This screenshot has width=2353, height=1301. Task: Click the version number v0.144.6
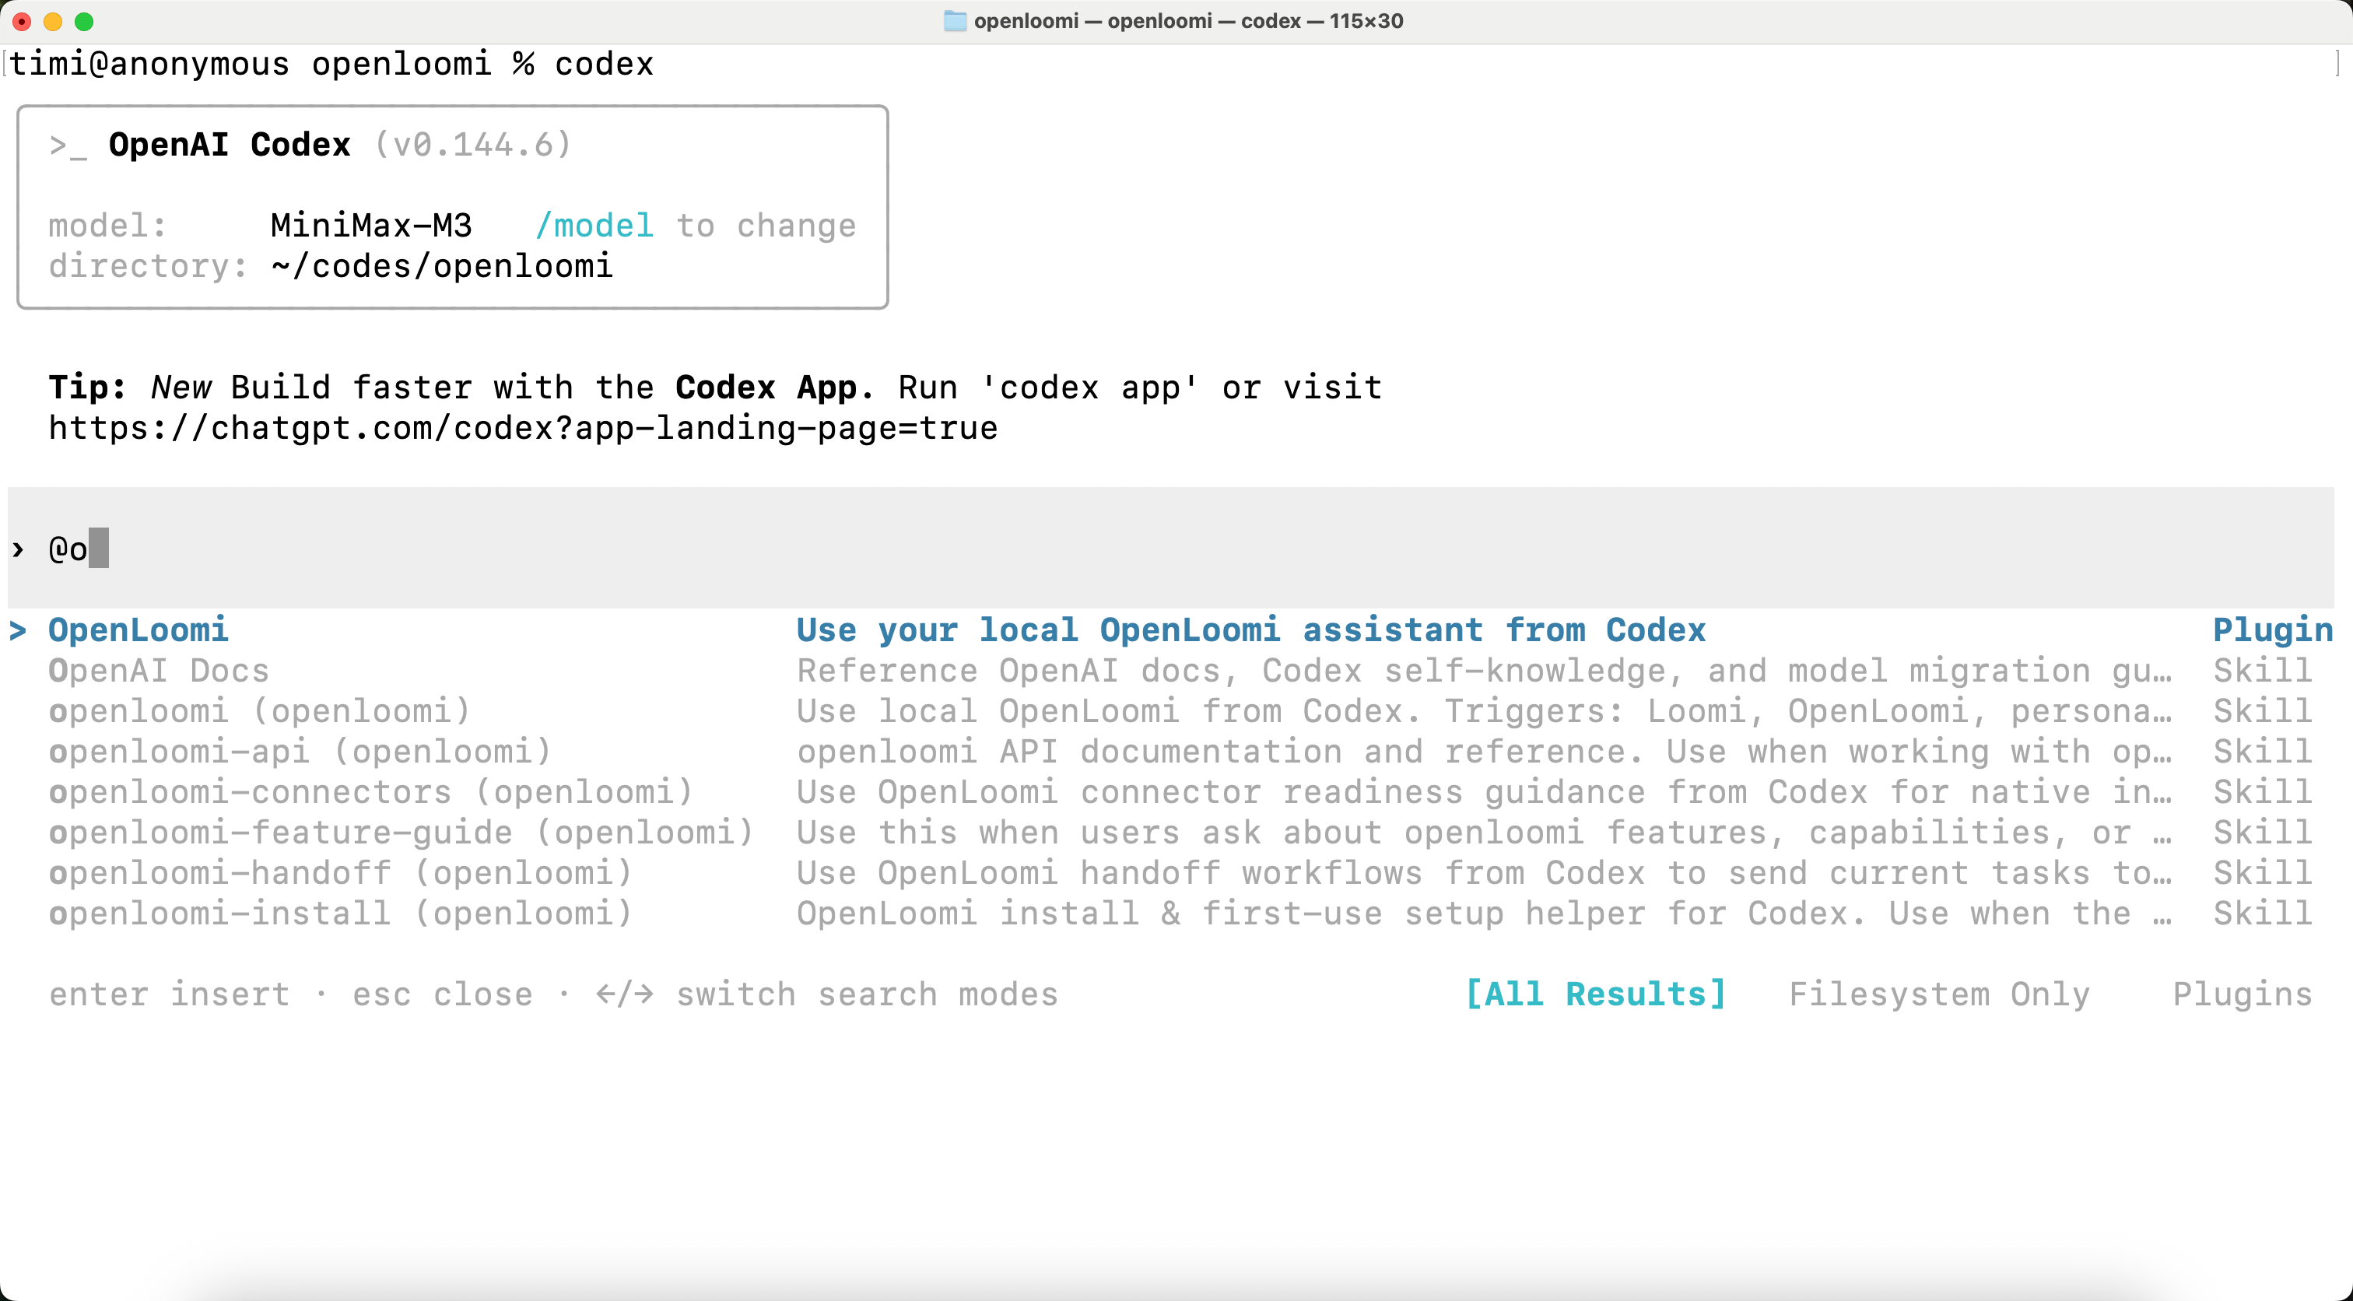(473, 145)
